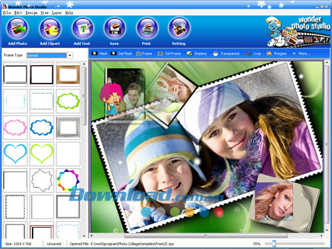Click Del Frame in the toolbar

(x=169, y=54)
